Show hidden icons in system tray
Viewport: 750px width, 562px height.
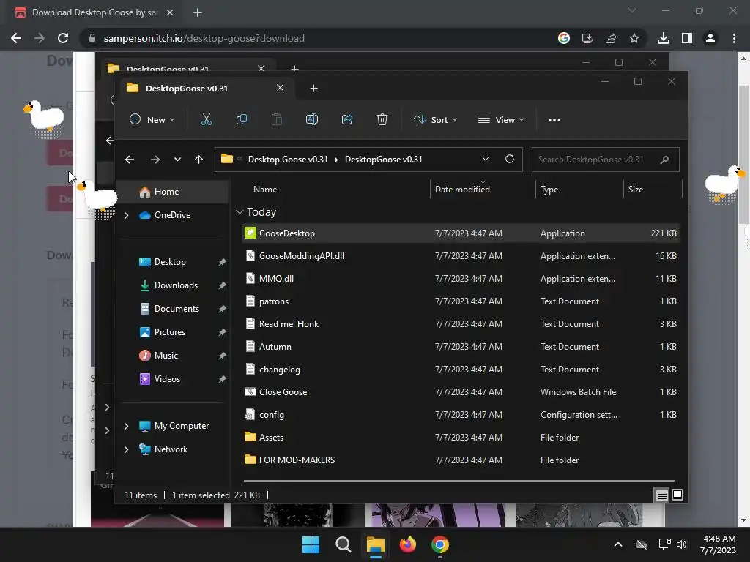click(x=618, y=544)
